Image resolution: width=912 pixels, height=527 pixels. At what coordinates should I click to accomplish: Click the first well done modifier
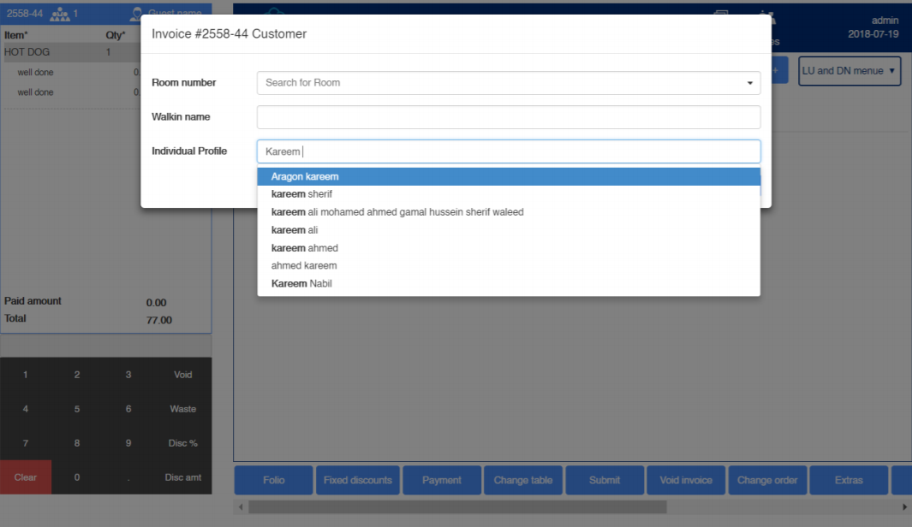[35, 73]
